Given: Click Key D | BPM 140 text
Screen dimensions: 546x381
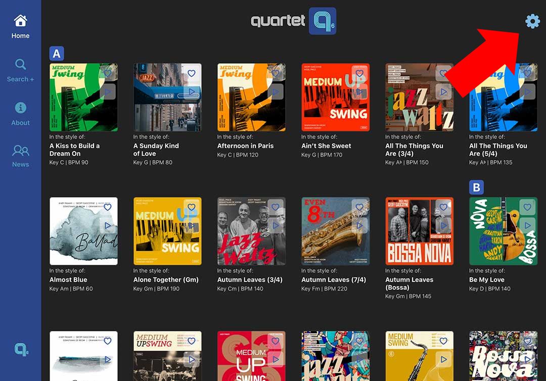Looking at the screenshot, I should (489, 289).
